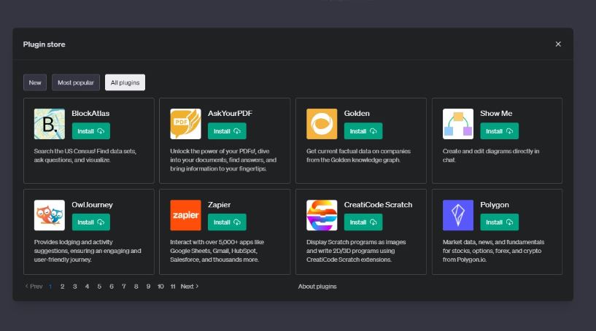596x331 pixels.
Task: Click the 'Market data, news' description
Action: tap(493, 251)
